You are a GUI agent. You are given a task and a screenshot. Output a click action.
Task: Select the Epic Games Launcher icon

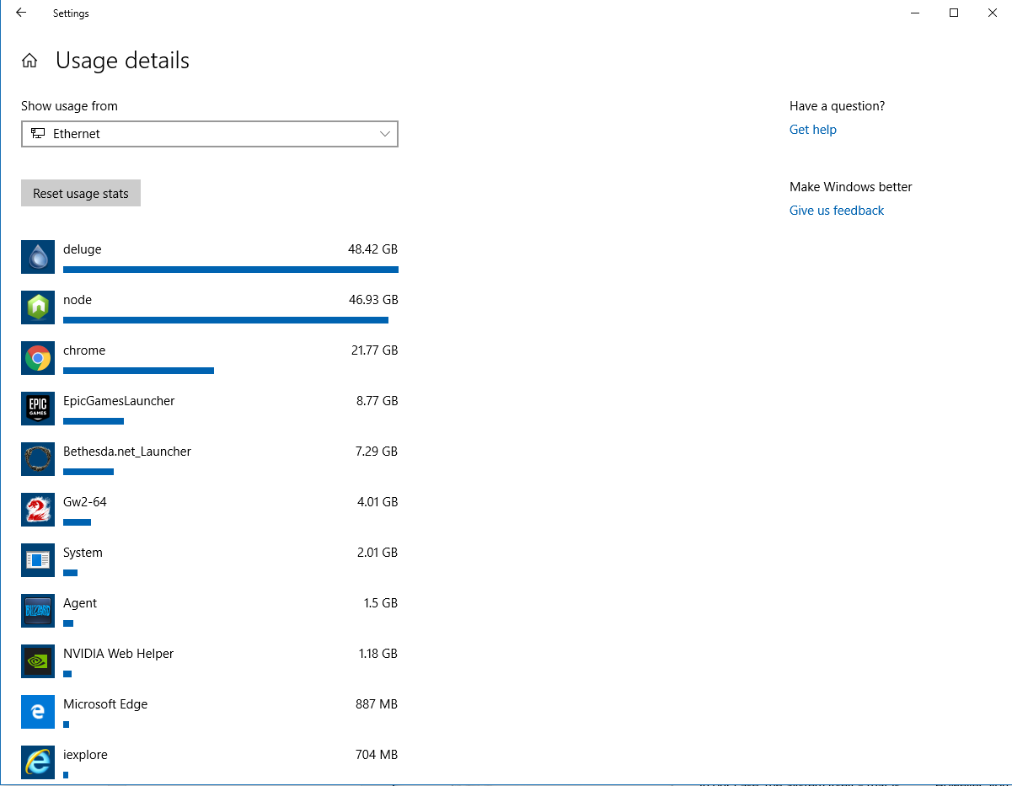38,409
